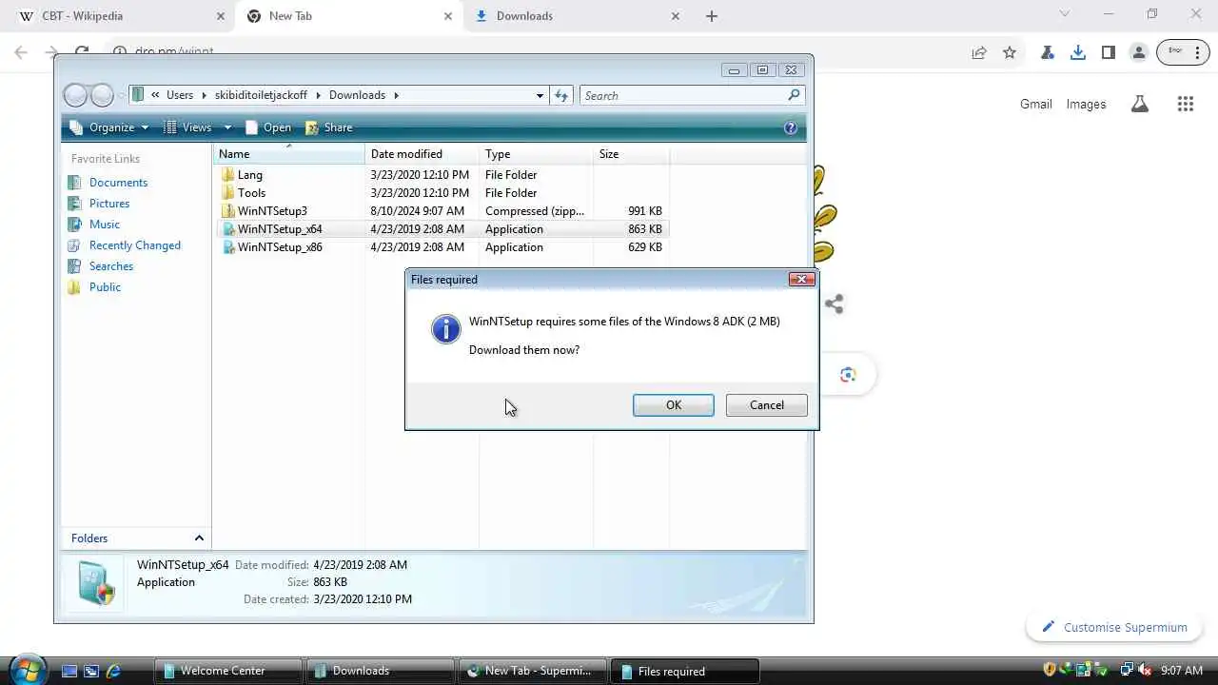
Task: Sort files by the Type column
Action: [x=536, y=154]
